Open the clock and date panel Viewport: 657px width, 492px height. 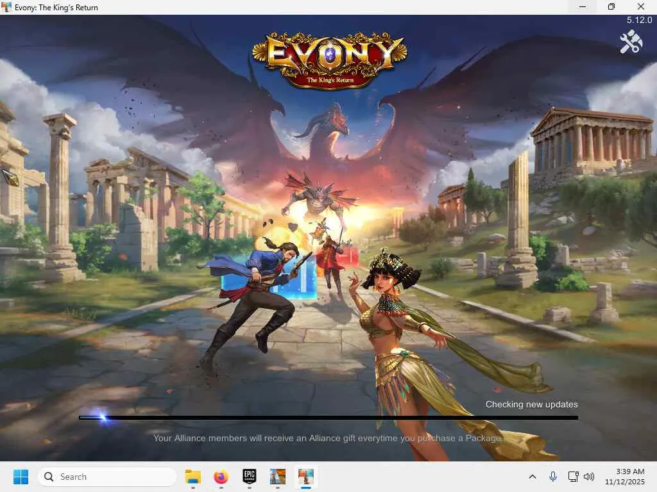click(625, 477)
